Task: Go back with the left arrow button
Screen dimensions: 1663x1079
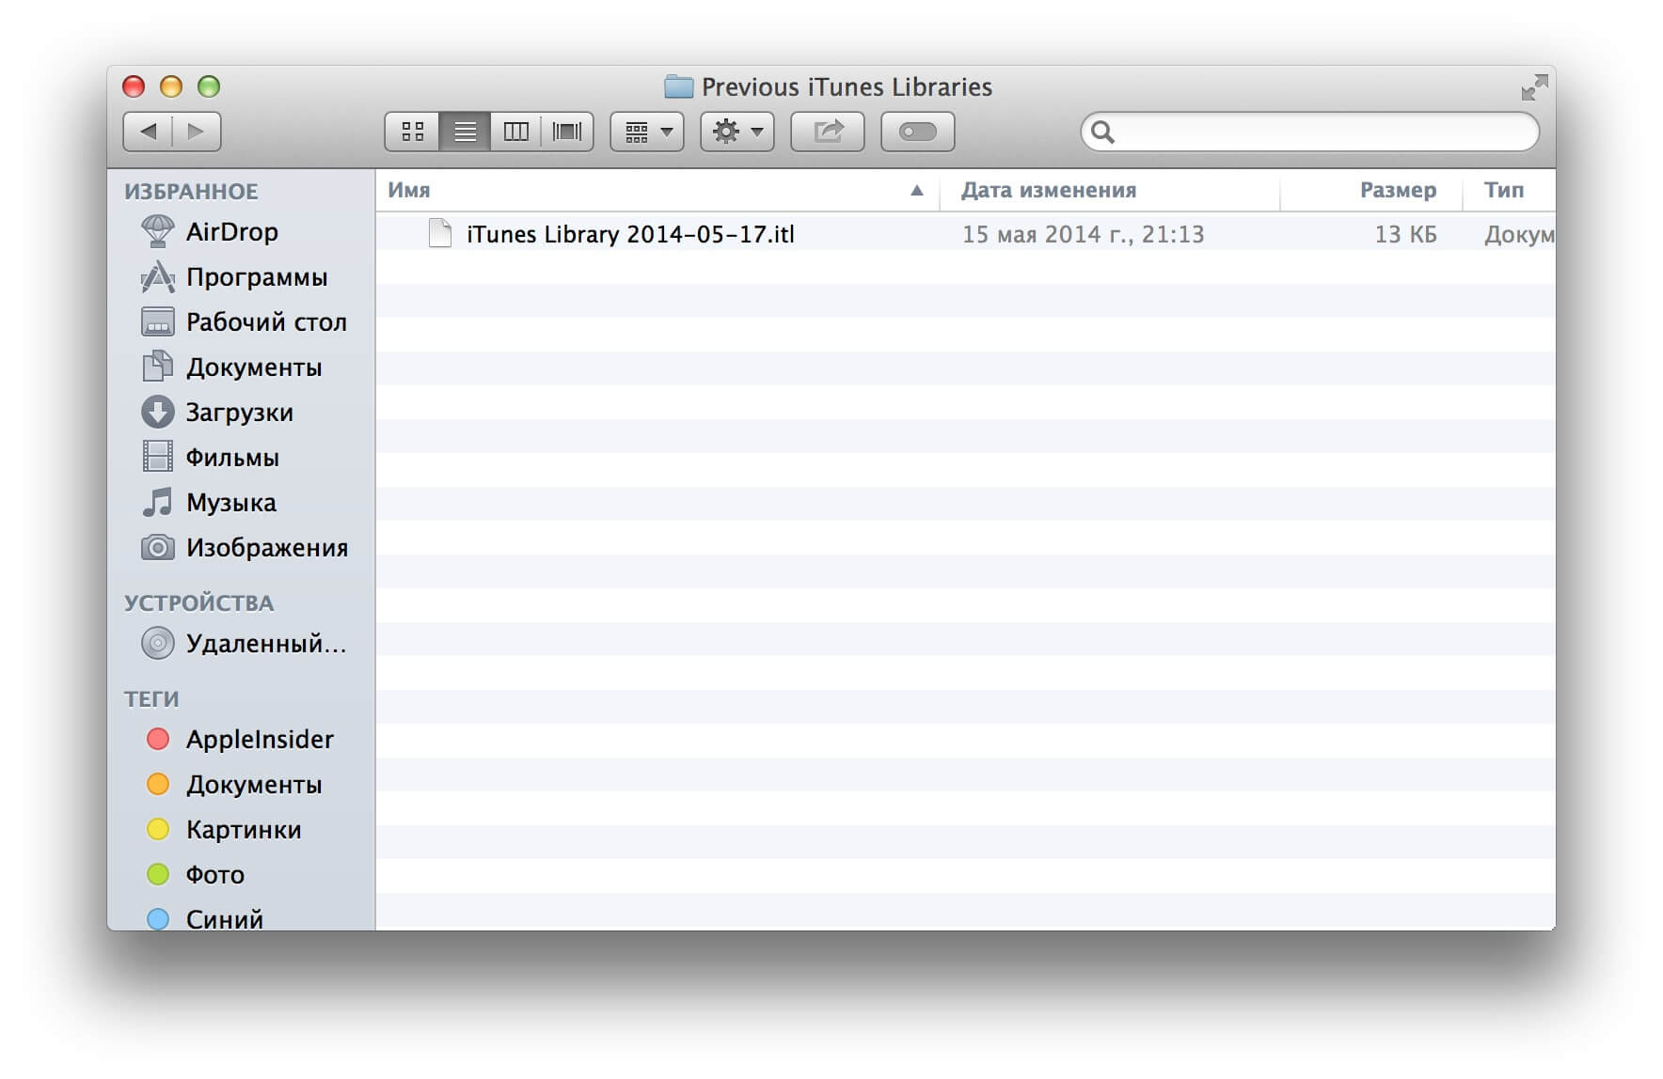Action: [148, 132]
